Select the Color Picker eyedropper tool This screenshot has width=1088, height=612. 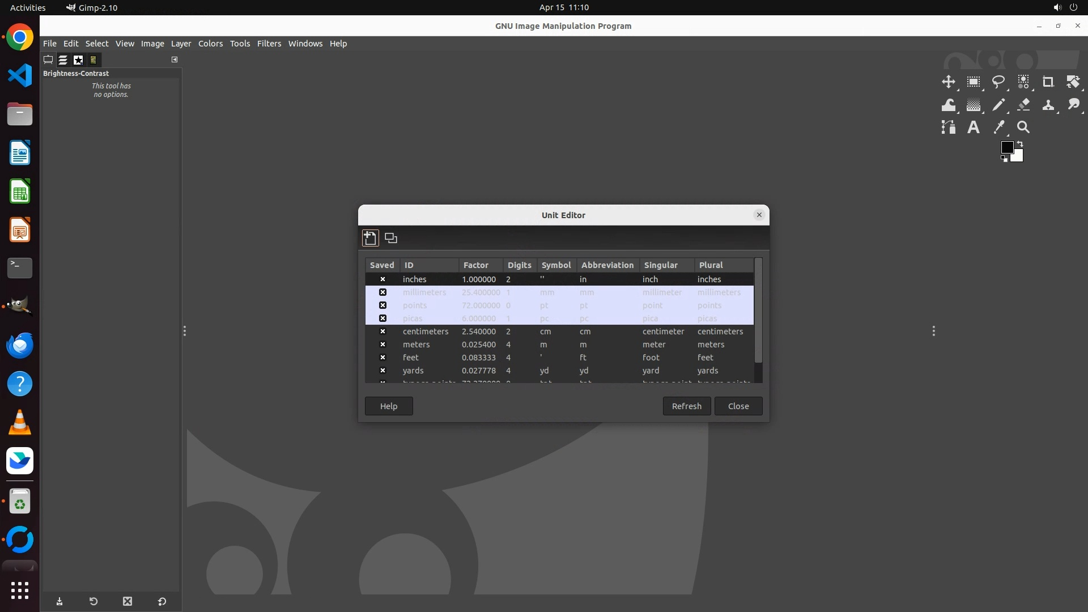(x=998, y=127)
